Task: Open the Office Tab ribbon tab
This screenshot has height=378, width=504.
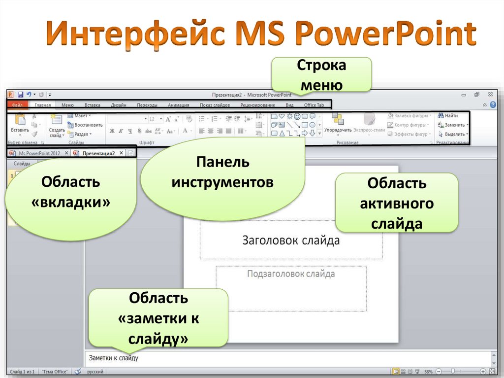Action: point(314,105)
